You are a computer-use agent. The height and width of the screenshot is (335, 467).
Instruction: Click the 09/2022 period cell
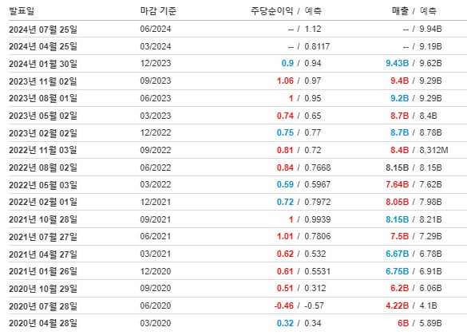[156, 150]
